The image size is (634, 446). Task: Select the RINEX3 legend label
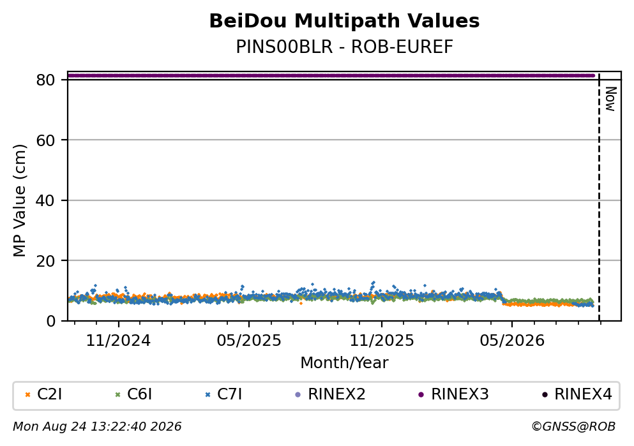[460, 394]
